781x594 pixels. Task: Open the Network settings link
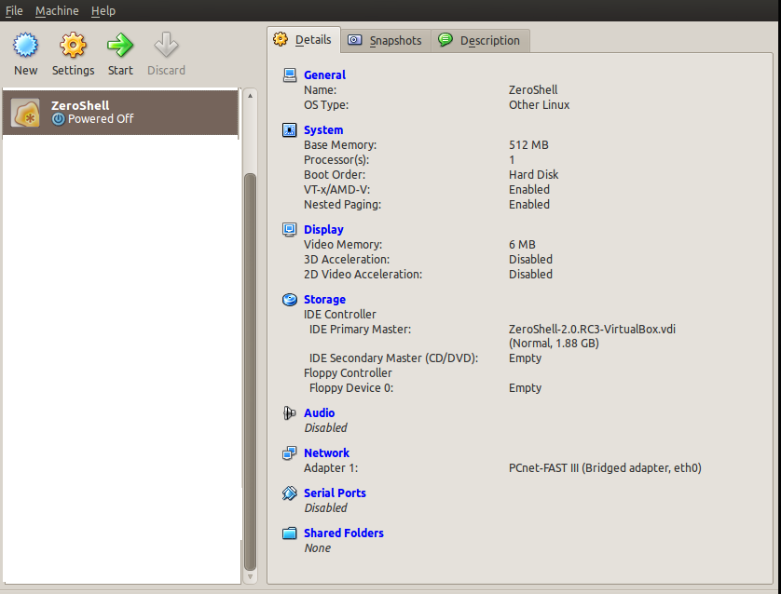(x=327, y=453)
